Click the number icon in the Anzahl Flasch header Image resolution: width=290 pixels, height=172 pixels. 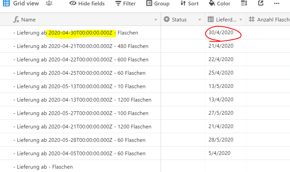click(x=252, y=19)
